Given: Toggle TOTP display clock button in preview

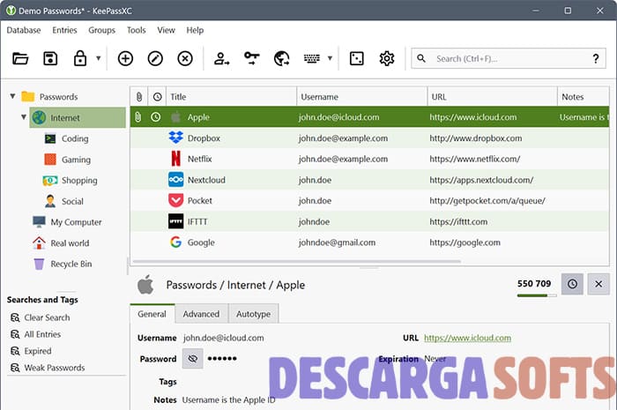Looking at the screenshot, I should click(572, 284).
